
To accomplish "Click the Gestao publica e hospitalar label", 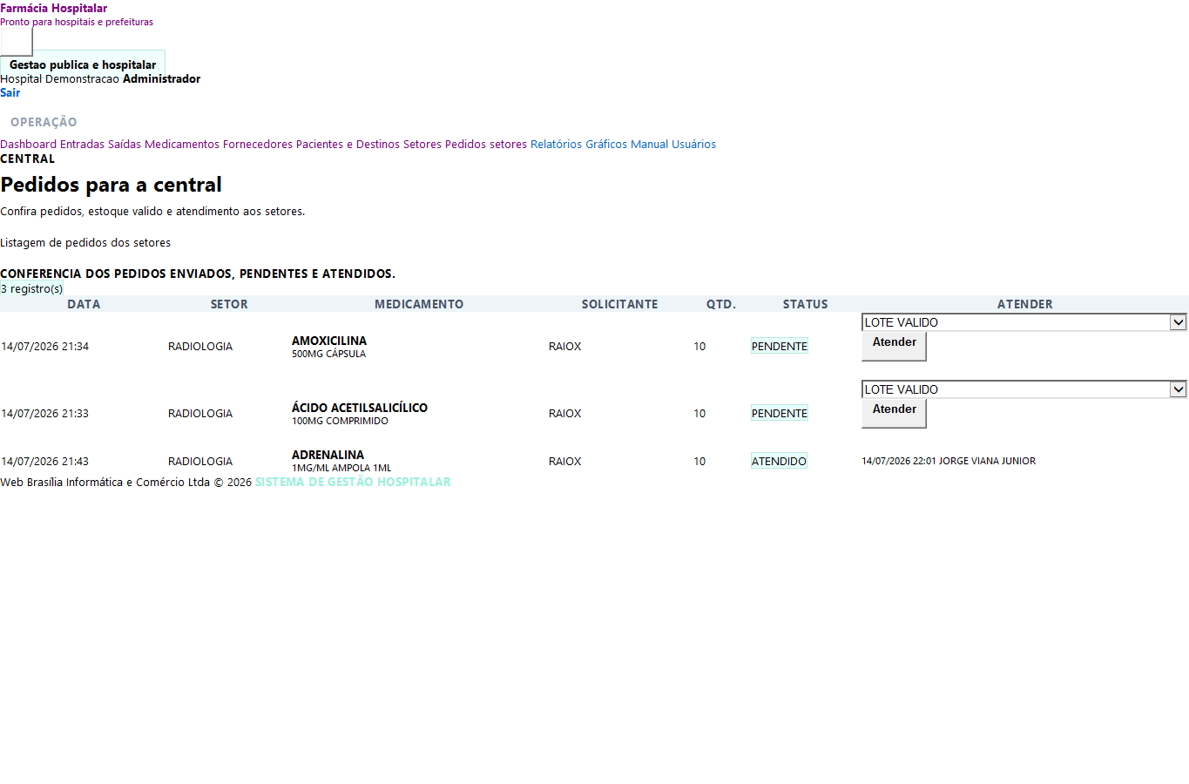I will 83,64.
